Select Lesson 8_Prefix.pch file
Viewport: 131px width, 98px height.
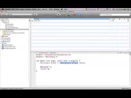pos(13,28)
